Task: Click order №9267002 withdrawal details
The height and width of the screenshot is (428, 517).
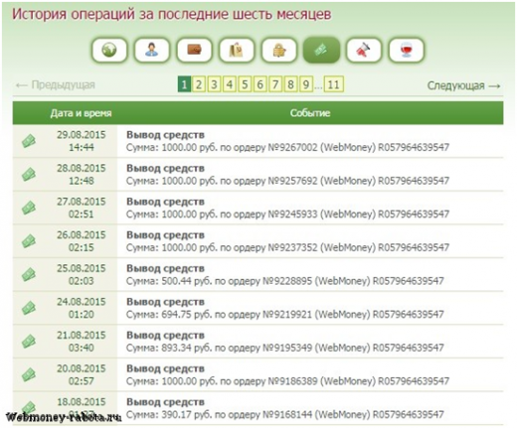Action: coord(287,147)
